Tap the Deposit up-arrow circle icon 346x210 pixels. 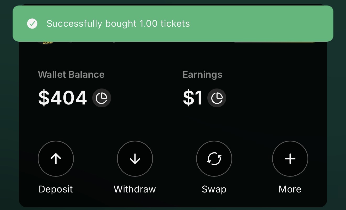click(x=56, y=159)
